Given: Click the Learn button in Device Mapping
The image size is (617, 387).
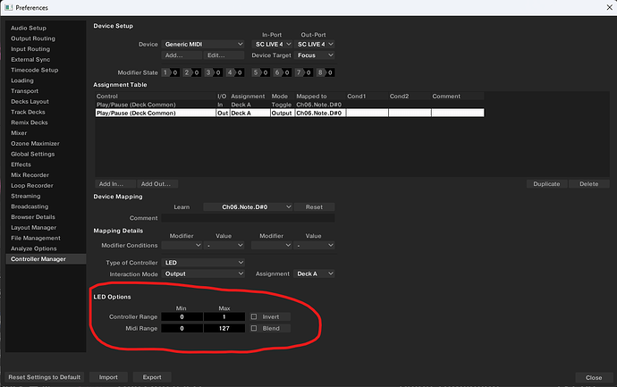Looking at the screenshot, I should (x=182, y=206).
